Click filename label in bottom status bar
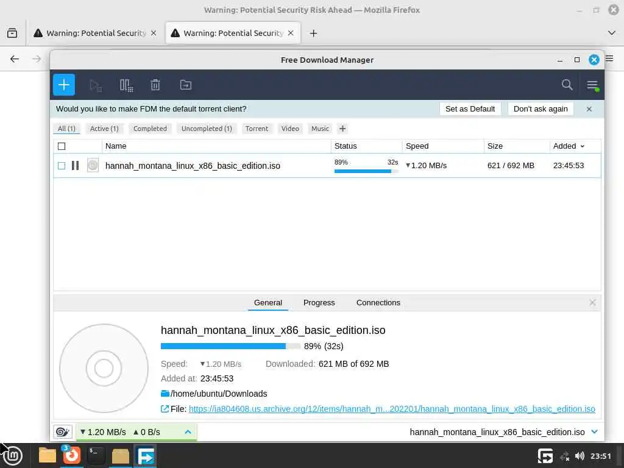Viewport: 624px width, 468px height. (x=497, y=432)
